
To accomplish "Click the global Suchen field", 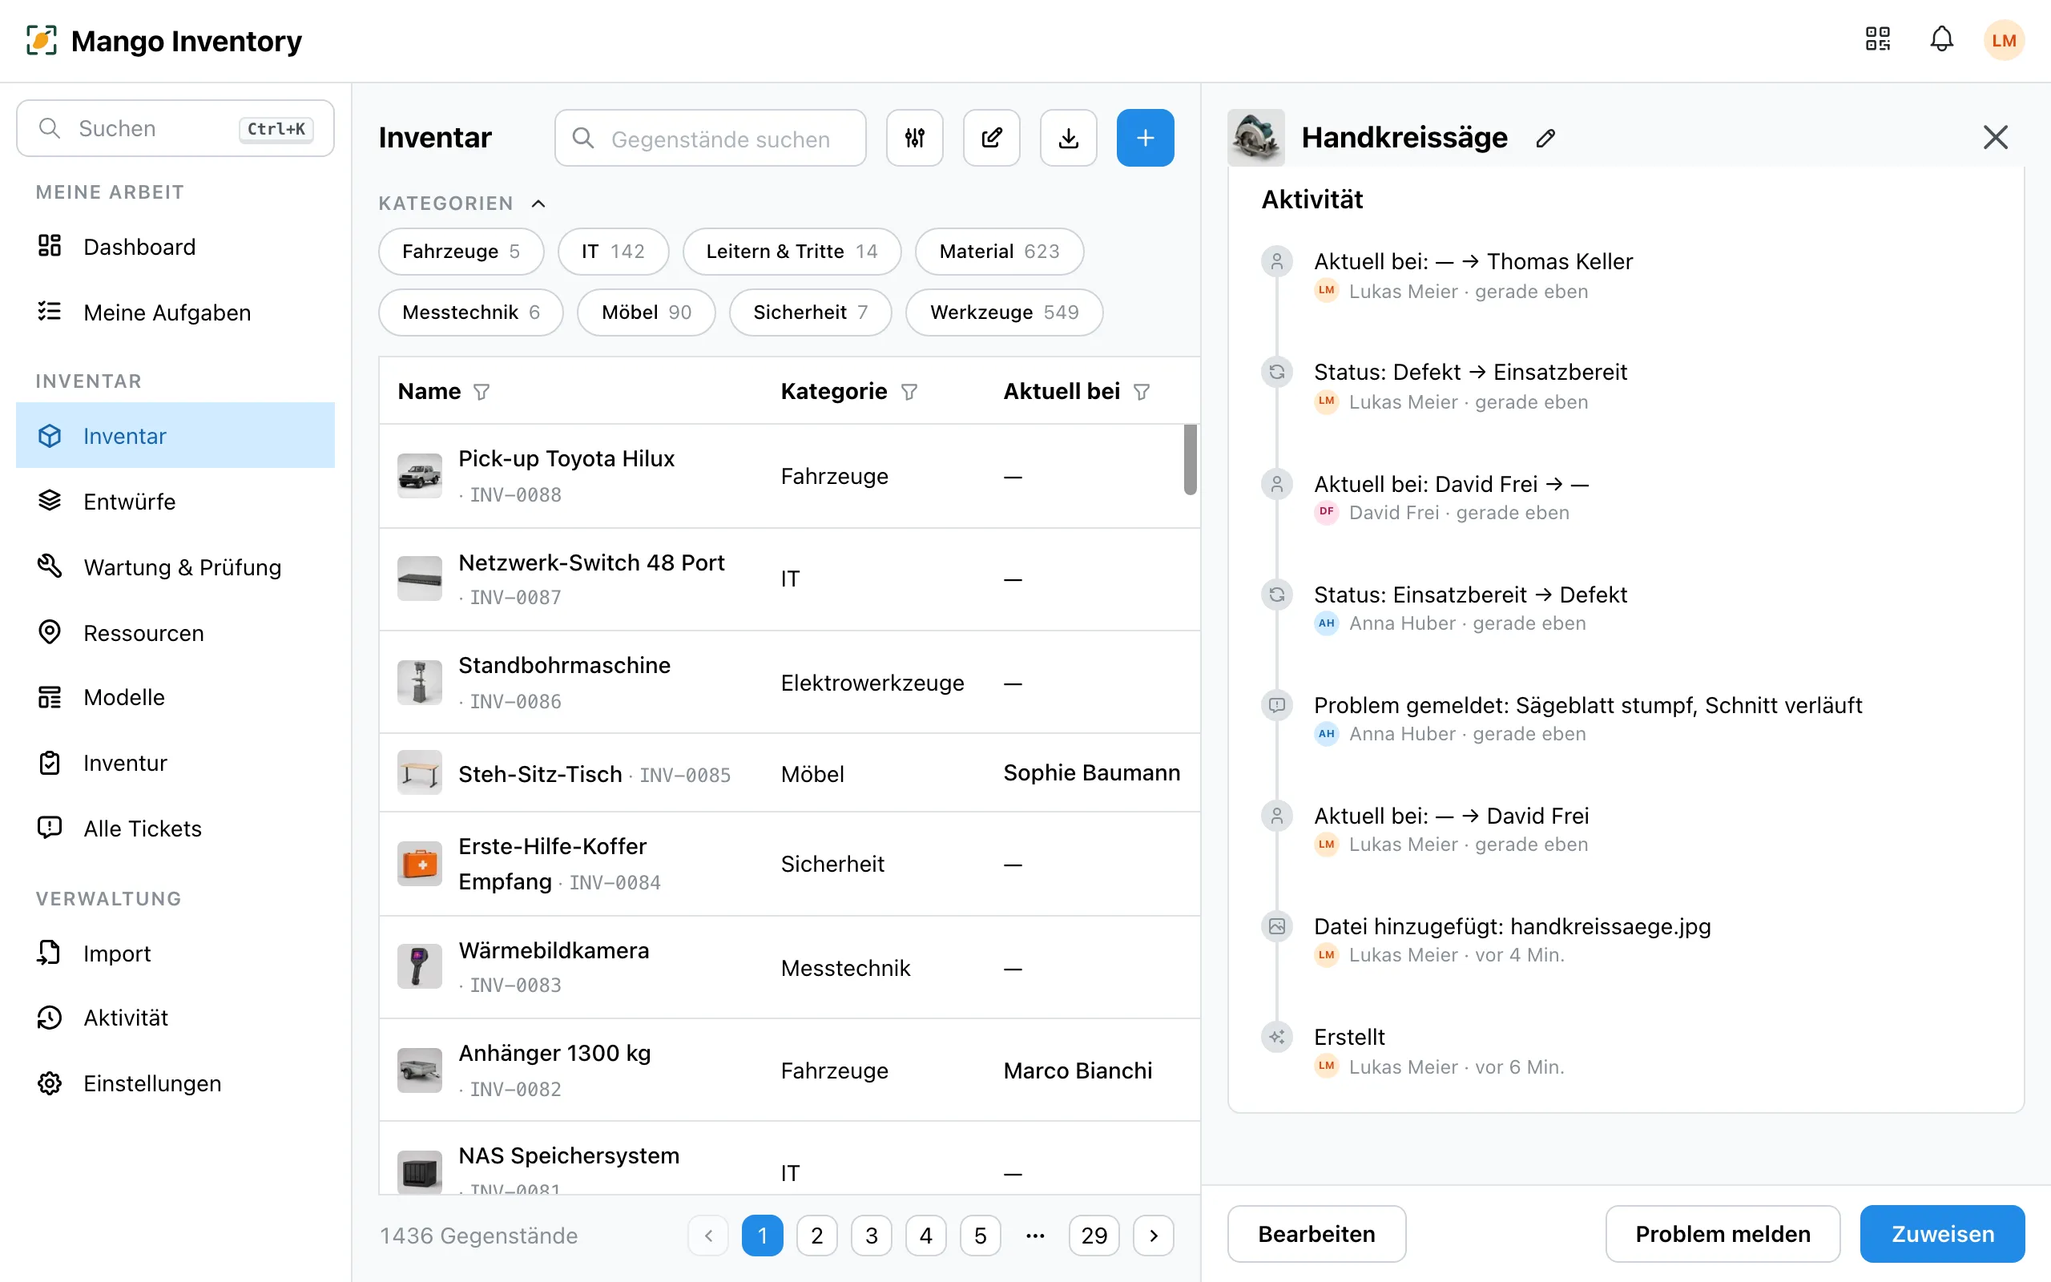I will pyautogui.click(x=175, y=128).
